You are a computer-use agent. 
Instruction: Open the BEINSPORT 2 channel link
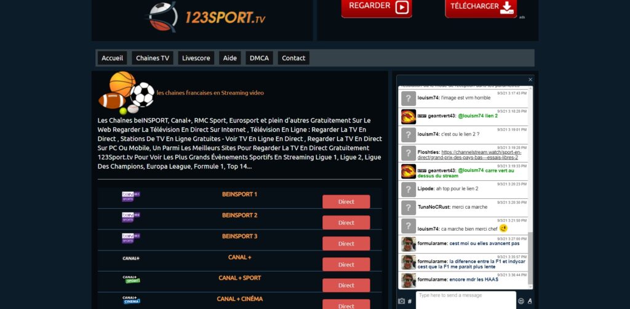tap(239, 215)
